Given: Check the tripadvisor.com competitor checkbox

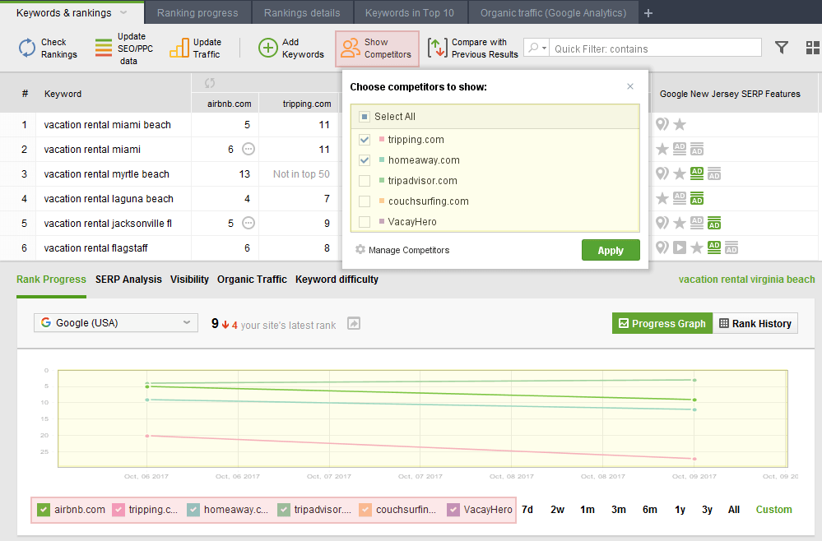Looking at the screenshot, I should (x=365, y=181).
